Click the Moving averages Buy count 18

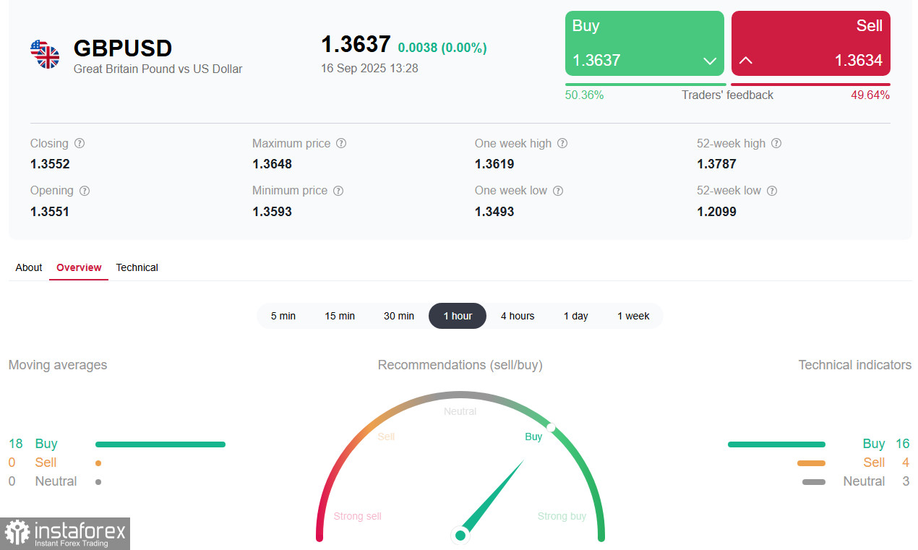pyautogui.click(x=16, y=444)
